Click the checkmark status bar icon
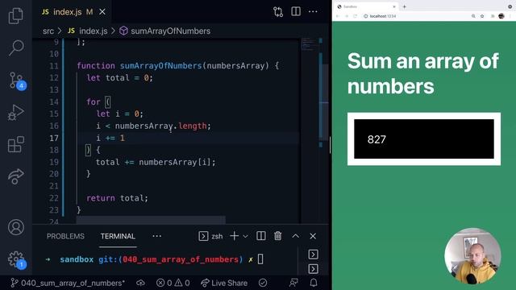 click(x=263, y=283)
